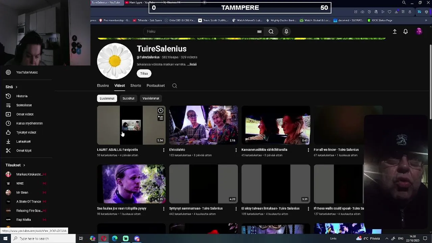The width and height of the screenshot is (432, 243).
Task: Search within TuireSalenius channel icon
Action: point(174,86)
